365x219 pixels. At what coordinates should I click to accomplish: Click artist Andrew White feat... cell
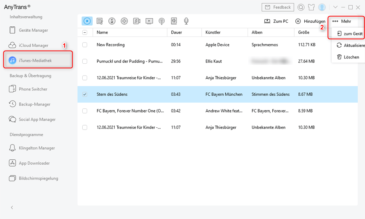click(x=224, y=111)
